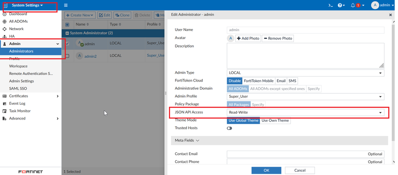Click the admin avatar icon in header
Viewport: 398px width, 175px height.
(x=374, y=5)
